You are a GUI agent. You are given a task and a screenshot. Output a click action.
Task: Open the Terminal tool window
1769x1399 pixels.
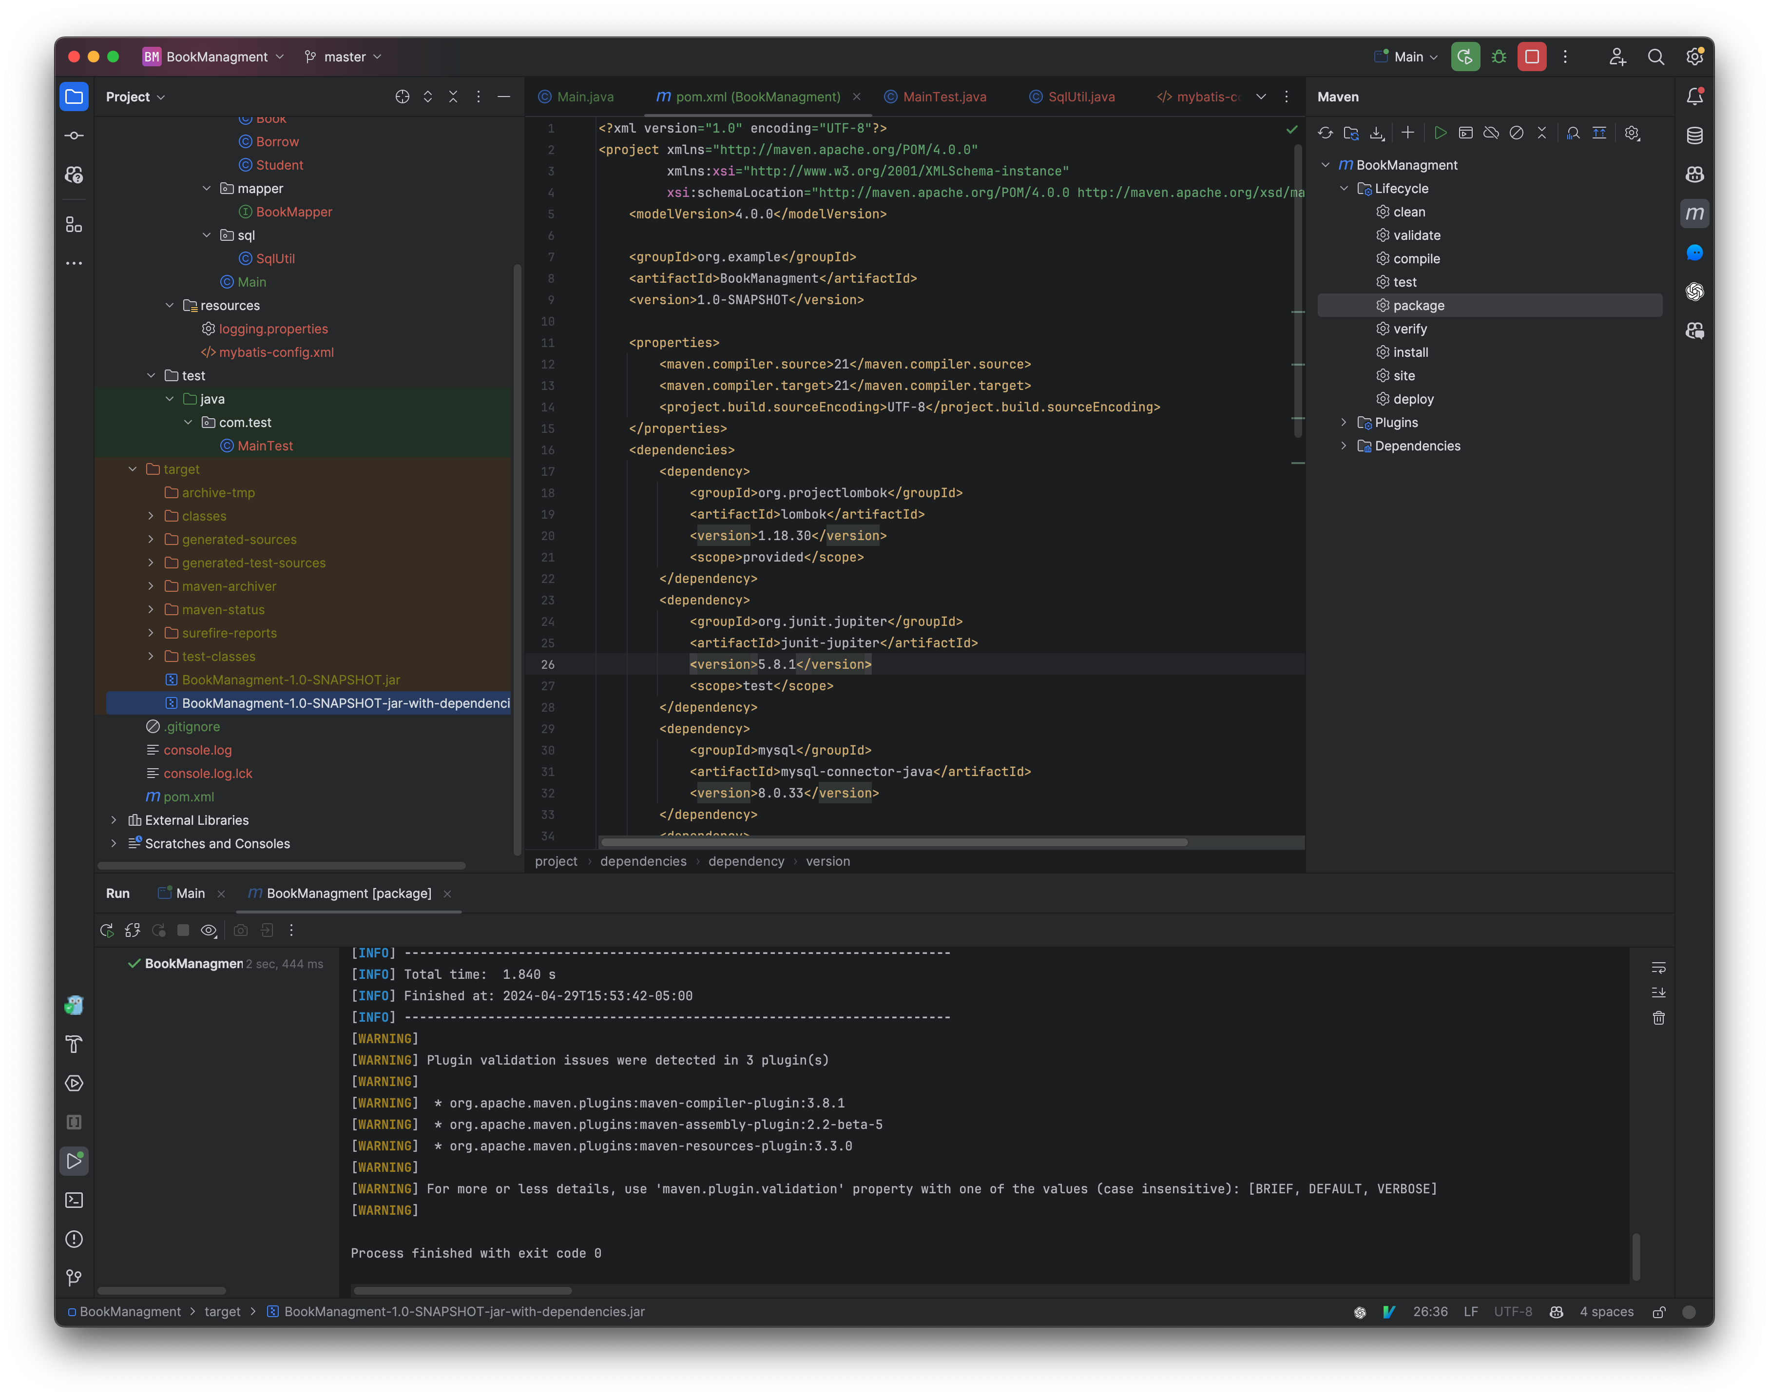pyautogui.click(x=74, y=1200)
